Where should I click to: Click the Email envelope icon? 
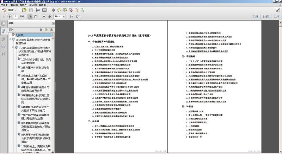(44, 10)
